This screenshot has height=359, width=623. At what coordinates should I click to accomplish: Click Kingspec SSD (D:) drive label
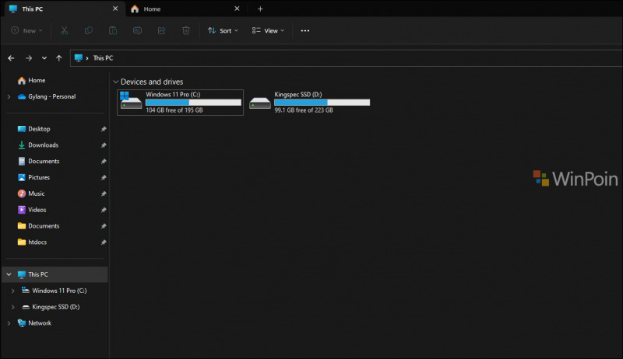pos(298,94)
